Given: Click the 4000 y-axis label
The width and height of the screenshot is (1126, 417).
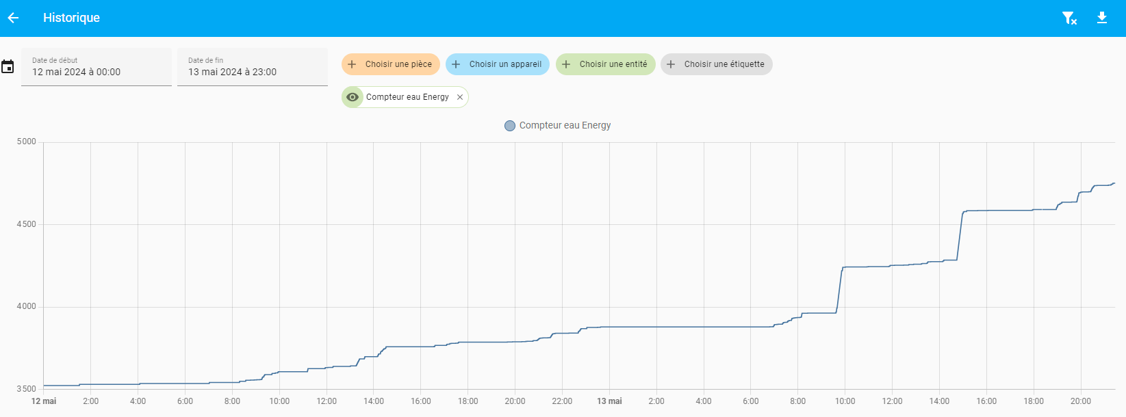Looking at the screenshot, I should (x=27, y=306).
